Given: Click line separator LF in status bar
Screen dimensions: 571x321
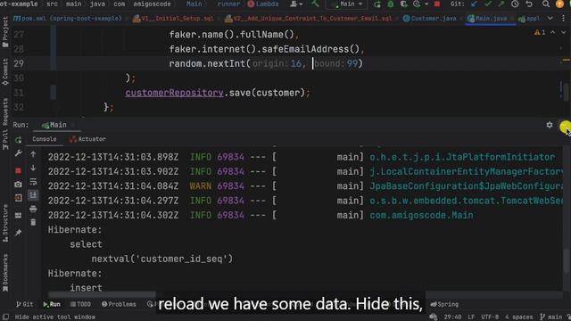Looking at the screenshot, I should point(471,317).
